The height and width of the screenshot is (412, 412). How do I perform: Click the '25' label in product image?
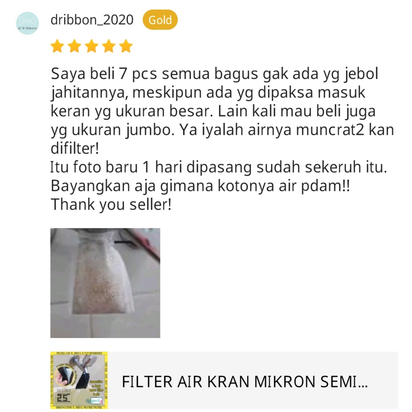64,398
